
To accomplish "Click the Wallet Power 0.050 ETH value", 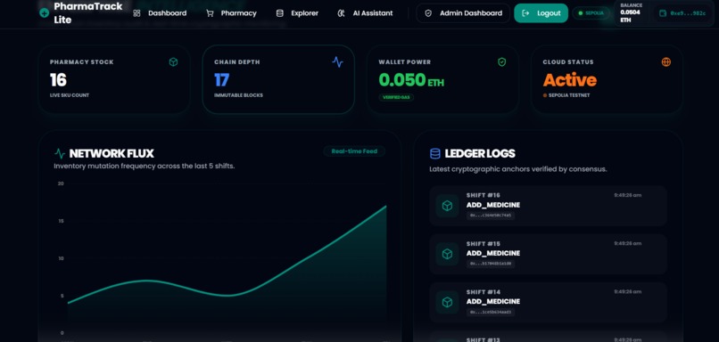I will click(x=411, y=80).
